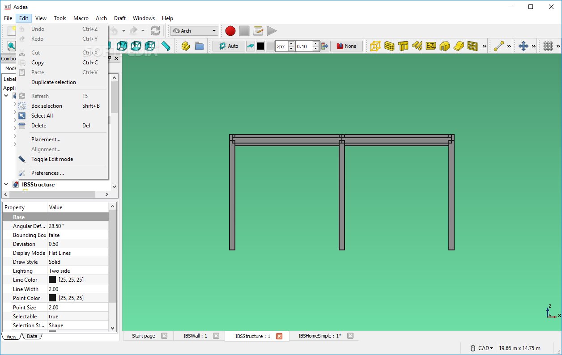
Task: Apply current style with the arrow icon
Action: pyautogui.click(x=324, y=46)
